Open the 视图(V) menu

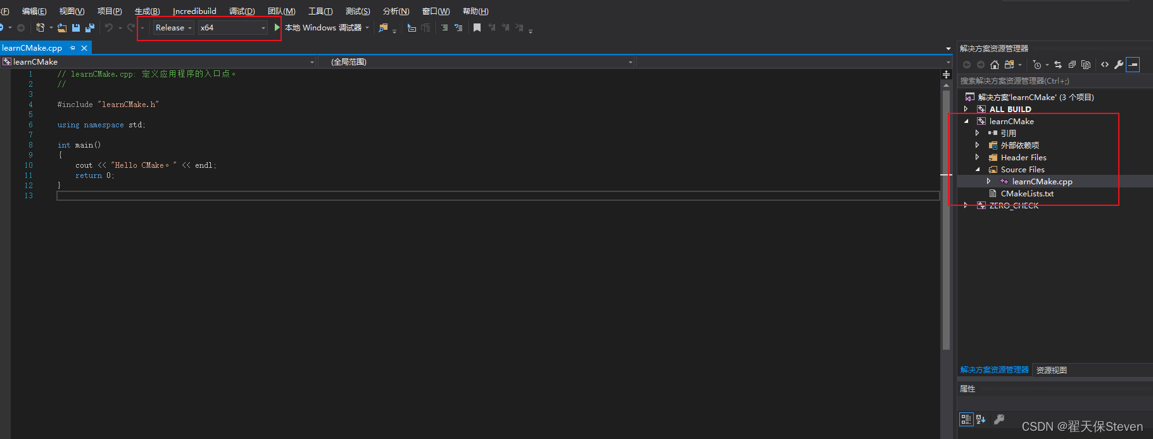pos(72,11)
